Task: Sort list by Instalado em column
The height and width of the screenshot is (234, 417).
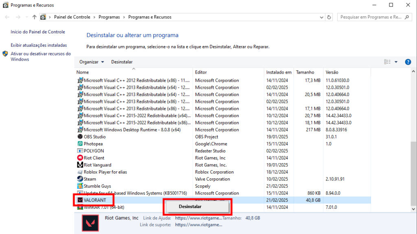Action: (279, 72)
